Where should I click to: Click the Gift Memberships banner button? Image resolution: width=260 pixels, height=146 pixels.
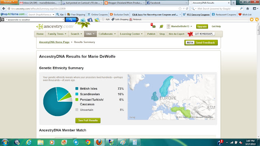(x=201, y=34)
